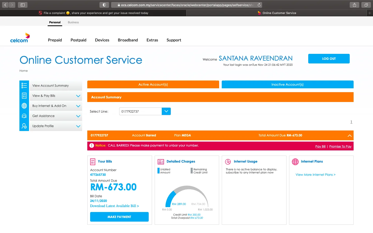Open the Select Line dropdown
373x233 pixels.
pyautogui.click(x=166, y=111)
